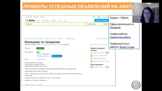Image resolution: width=162 pixels, height=91 pixels.
Task: Open the Работа category in Avito menu
Action: click(54, 21)
